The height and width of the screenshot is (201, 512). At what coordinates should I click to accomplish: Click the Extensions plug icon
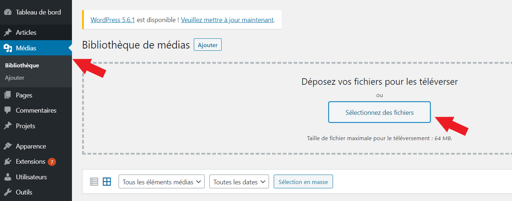[x=8, y=162]
